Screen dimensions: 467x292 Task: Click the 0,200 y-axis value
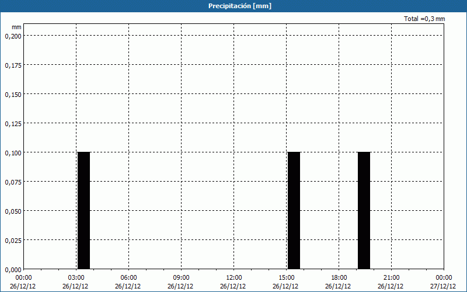pos(13,36)
